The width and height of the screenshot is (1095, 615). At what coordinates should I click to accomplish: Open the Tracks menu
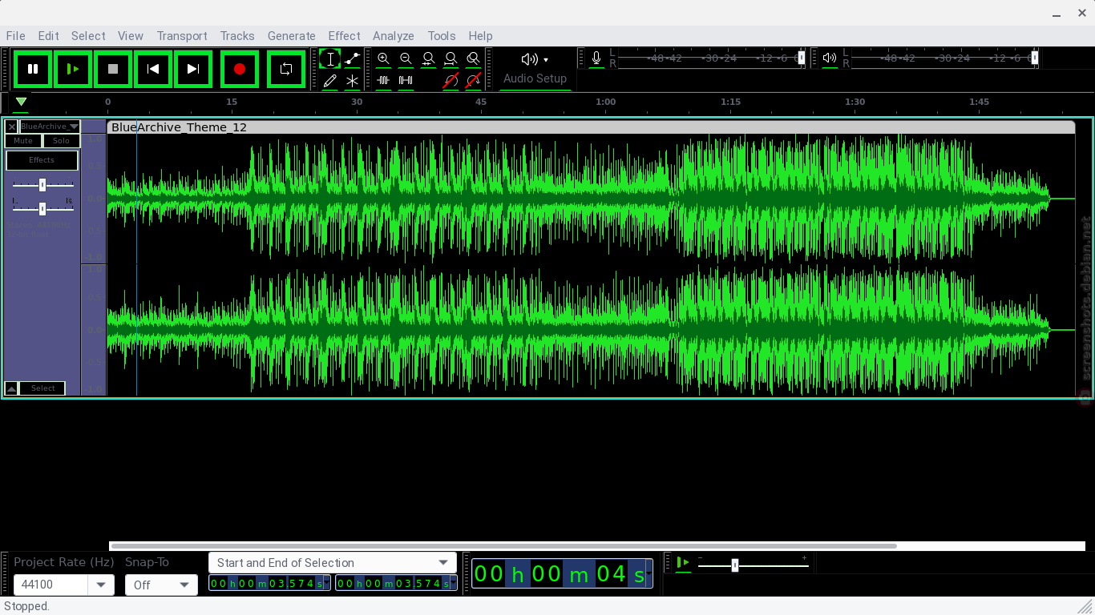pyautogui.click(x=237, y=36)
